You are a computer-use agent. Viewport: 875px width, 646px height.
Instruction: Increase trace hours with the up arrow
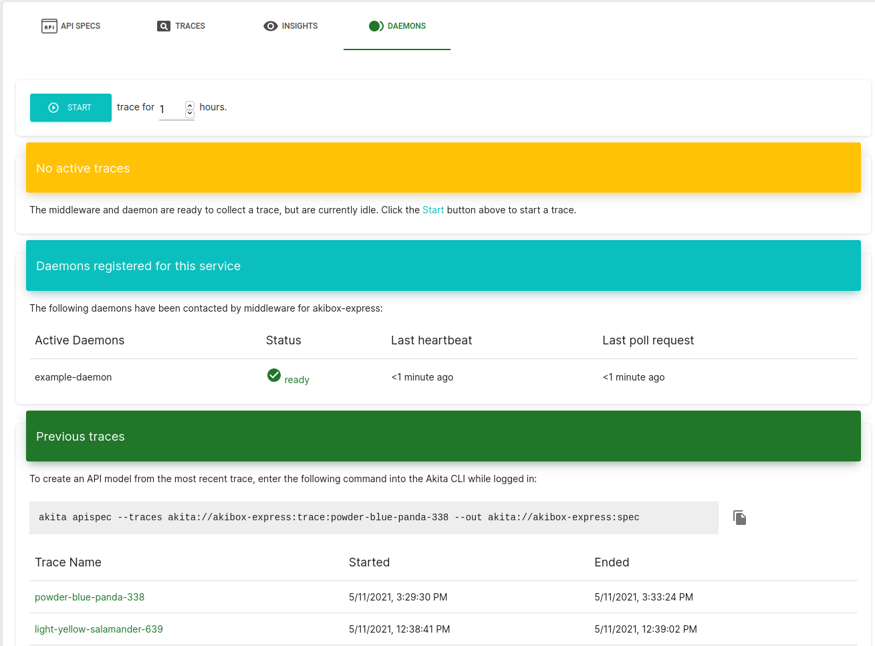point(190,105)
